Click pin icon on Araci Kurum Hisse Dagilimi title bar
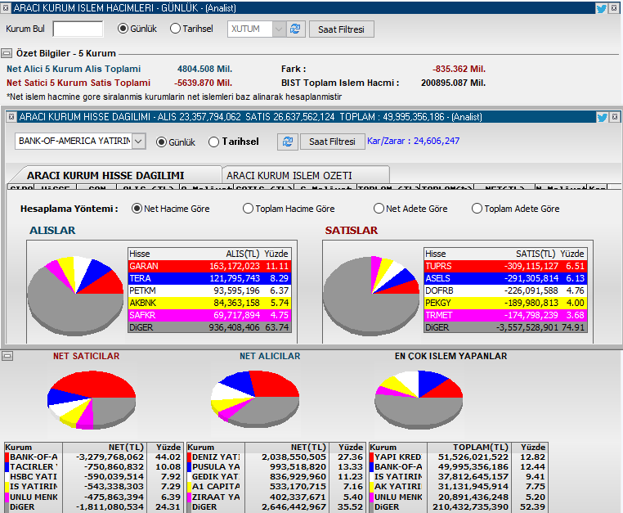Viewport: 623px width, 513px height. (11, 116)
